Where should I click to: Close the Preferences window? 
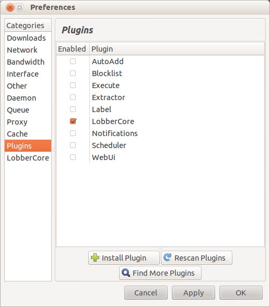tap(10, 8)
